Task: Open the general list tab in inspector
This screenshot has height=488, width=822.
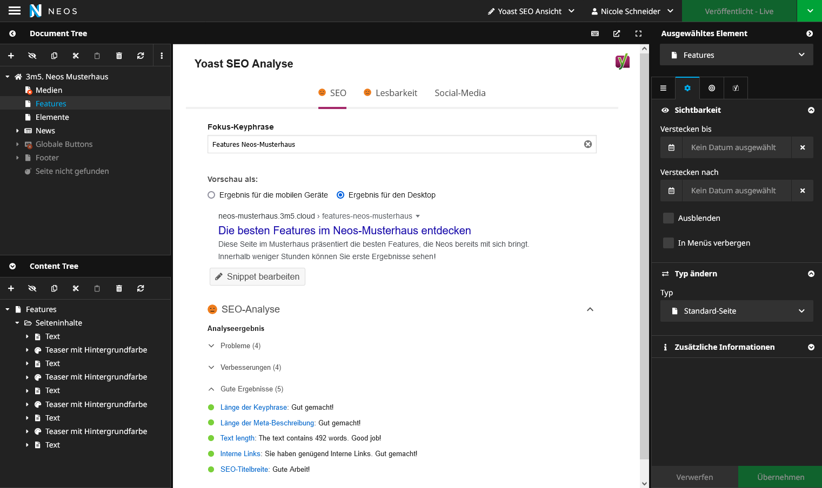Action: 663,88
